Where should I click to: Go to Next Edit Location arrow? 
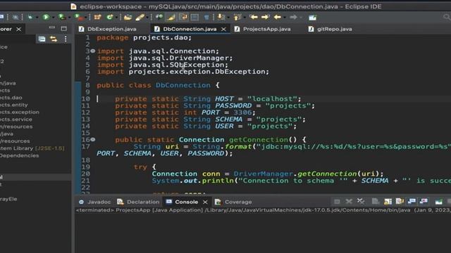(265, 17)
